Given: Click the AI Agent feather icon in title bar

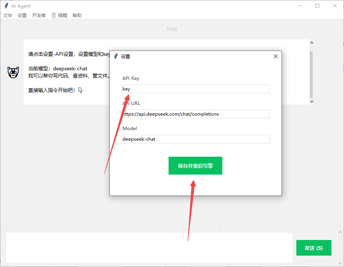Looking at the screenshot, I should pos(6,6).
